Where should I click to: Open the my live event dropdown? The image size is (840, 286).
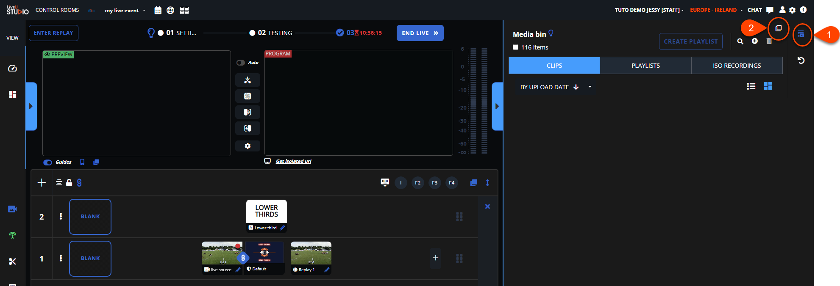point(125,11)
